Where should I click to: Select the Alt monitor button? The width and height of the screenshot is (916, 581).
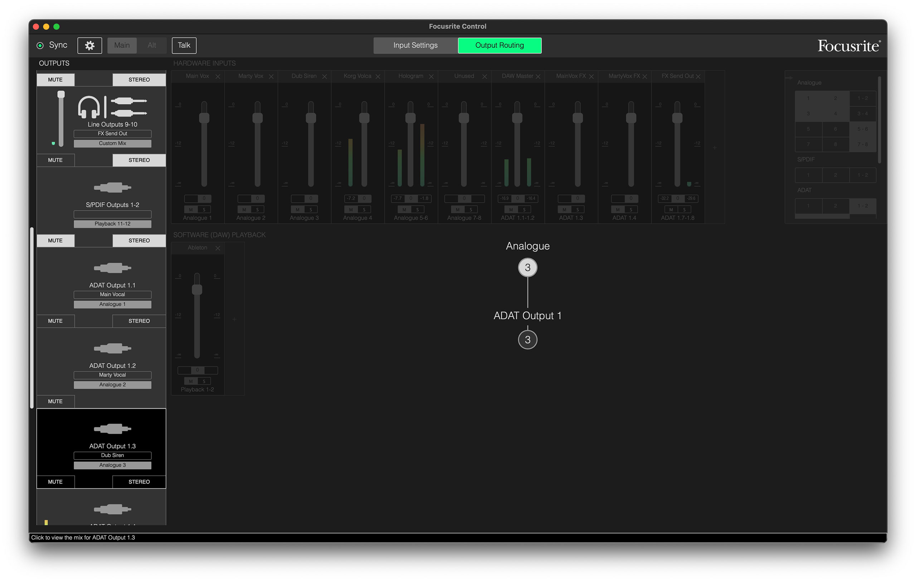[152, 46]
